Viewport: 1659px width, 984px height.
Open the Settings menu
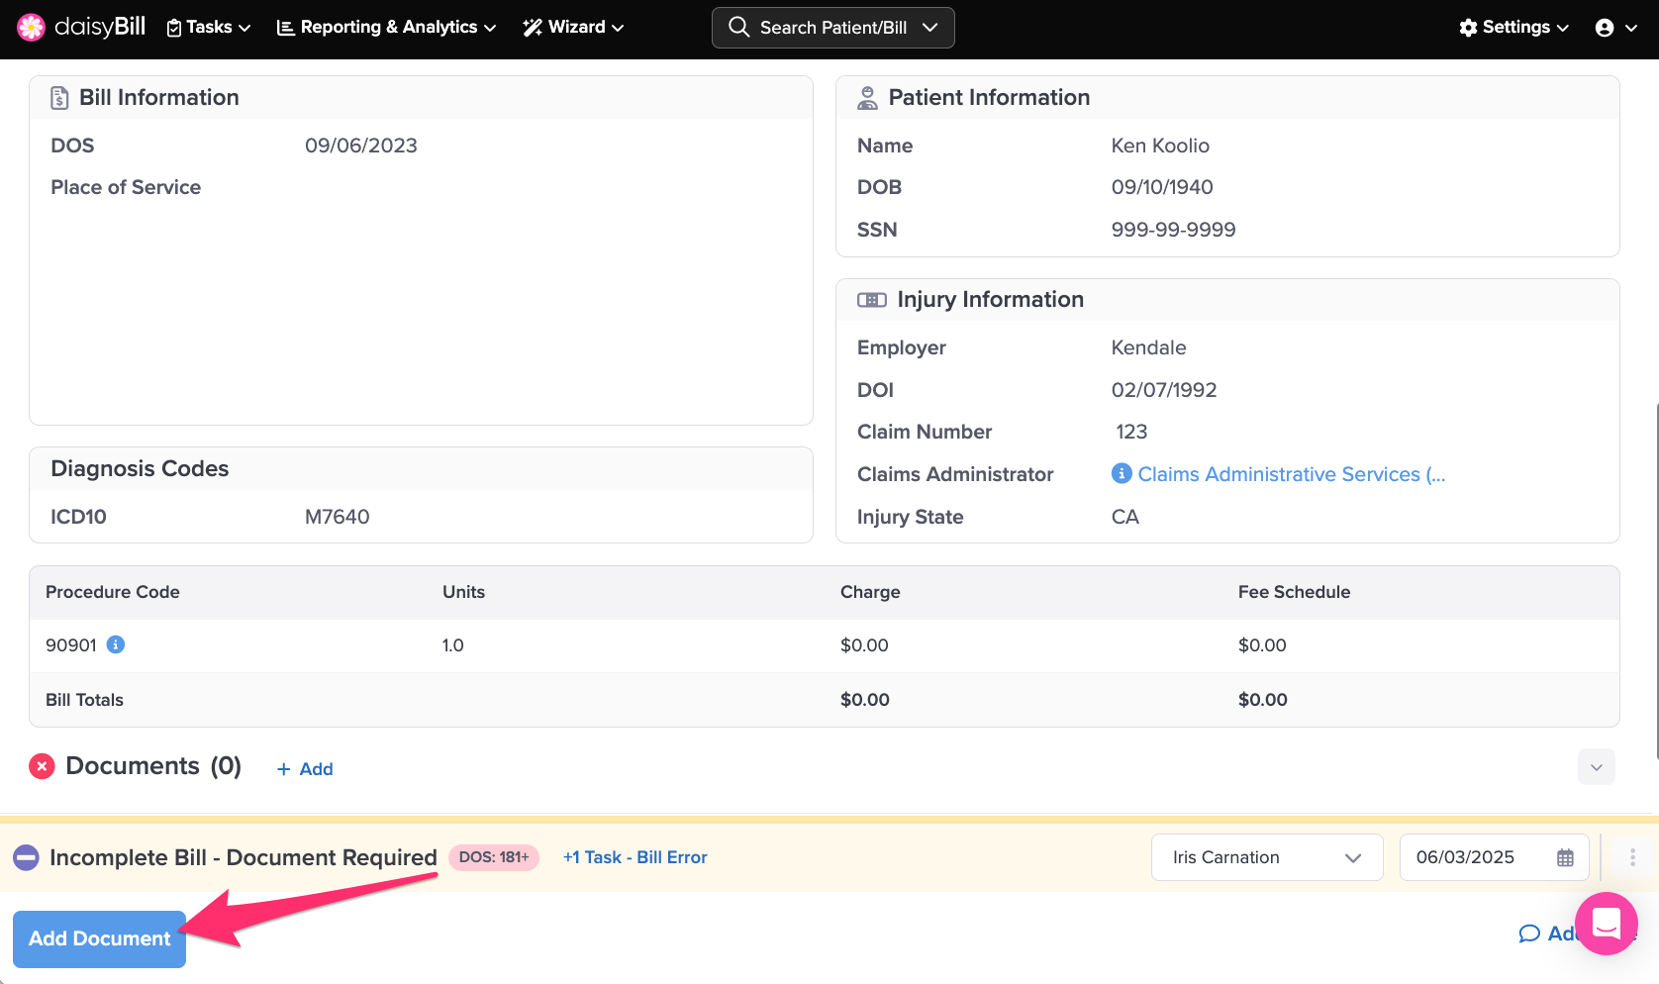(1513, 28)
